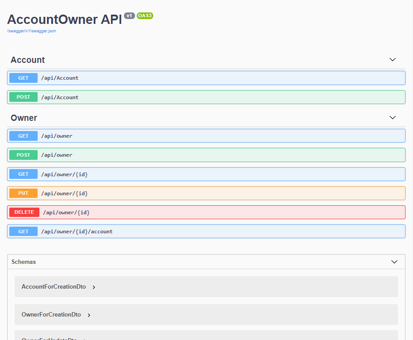The width and height of the screenshot is (413, 340).
Task: Click the Owner tag heading
Action: (24, 118)
